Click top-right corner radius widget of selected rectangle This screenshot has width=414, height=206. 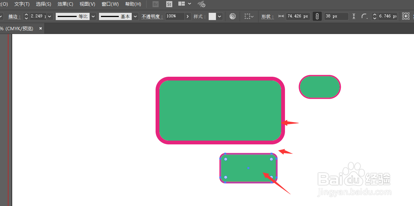271,159
